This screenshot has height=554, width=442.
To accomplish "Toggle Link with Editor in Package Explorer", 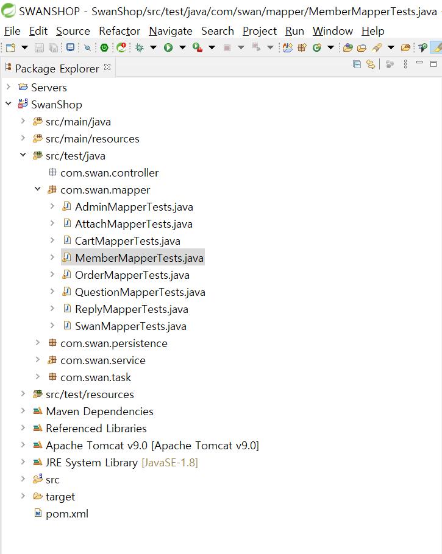I will [371, 64].
